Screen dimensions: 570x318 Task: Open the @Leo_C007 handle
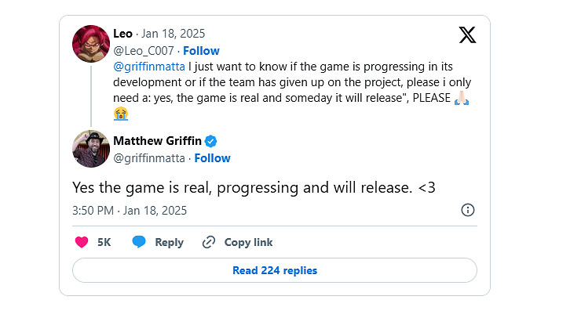[x=143, y=51]
